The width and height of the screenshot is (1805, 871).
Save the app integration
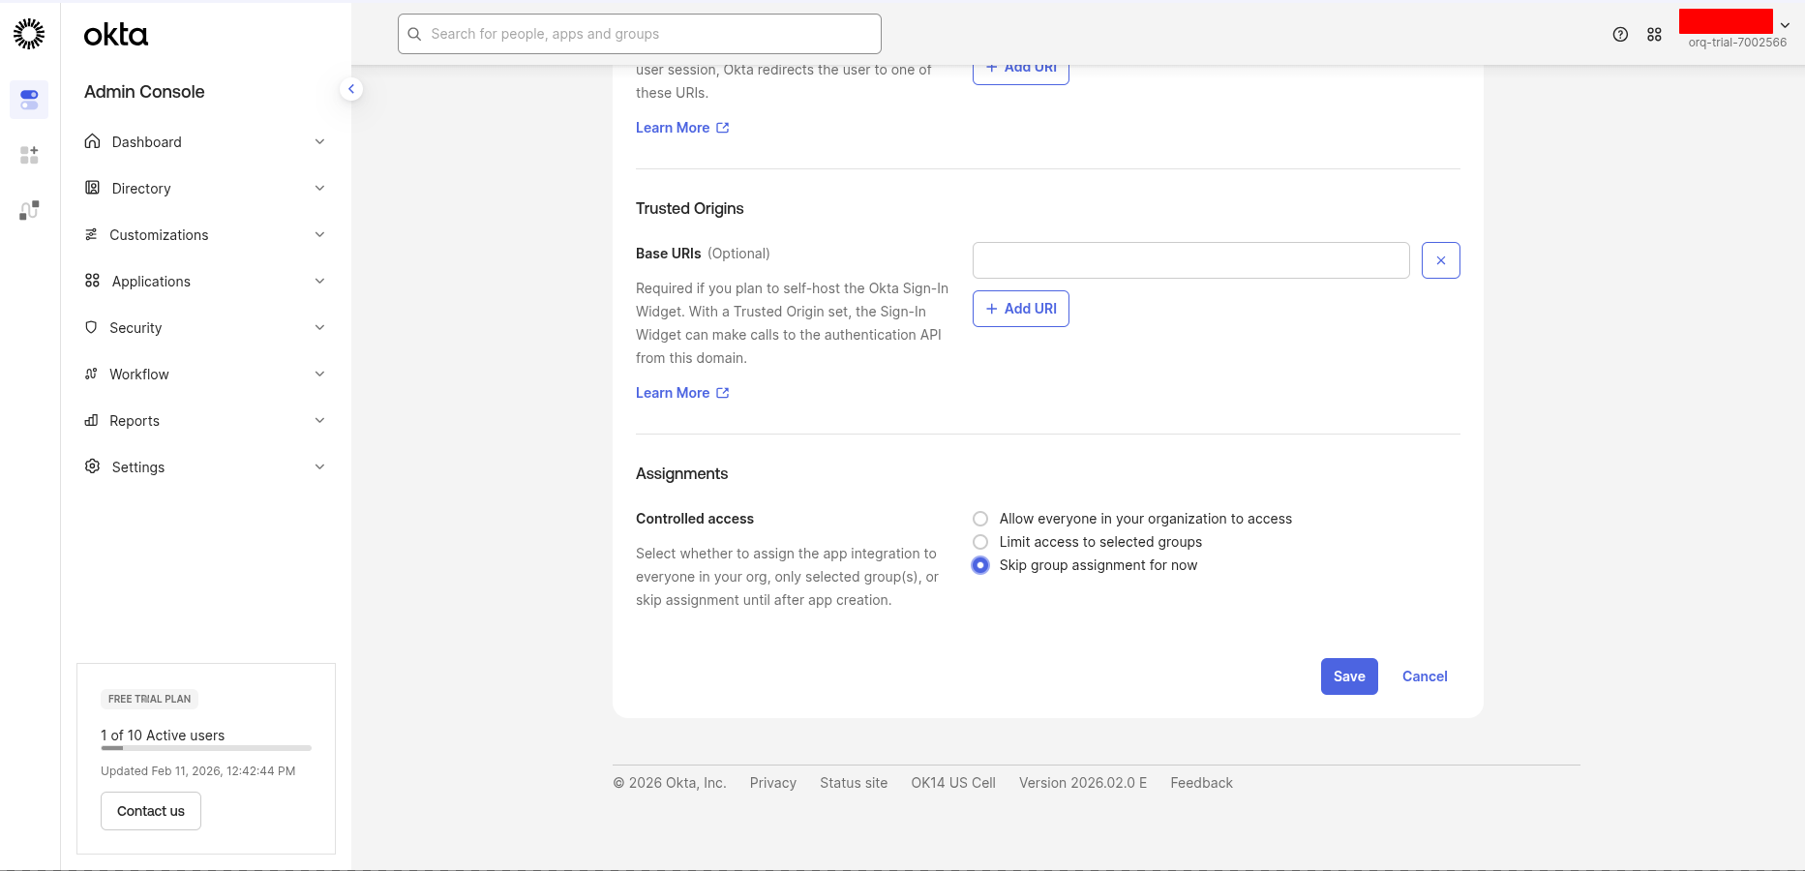(x=1348, y=676)
